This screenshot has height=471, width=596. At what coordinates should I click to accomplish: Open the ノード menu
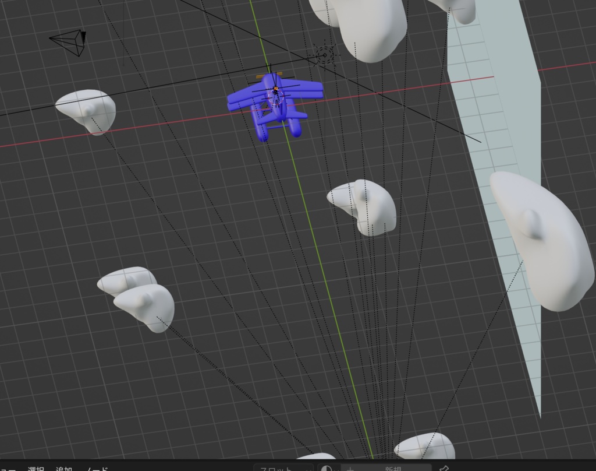tap(97, 469)
